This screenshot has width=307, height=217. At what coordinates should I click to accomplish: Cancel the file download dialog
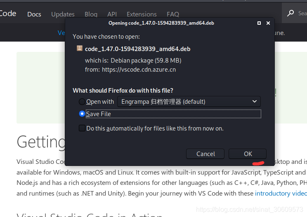205,154
